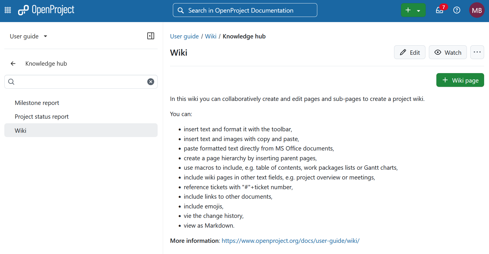Open the openproject.org wiki docs link
Viewport: 489px width, 254px height.
pyautogui.click(x=291, y=241)
